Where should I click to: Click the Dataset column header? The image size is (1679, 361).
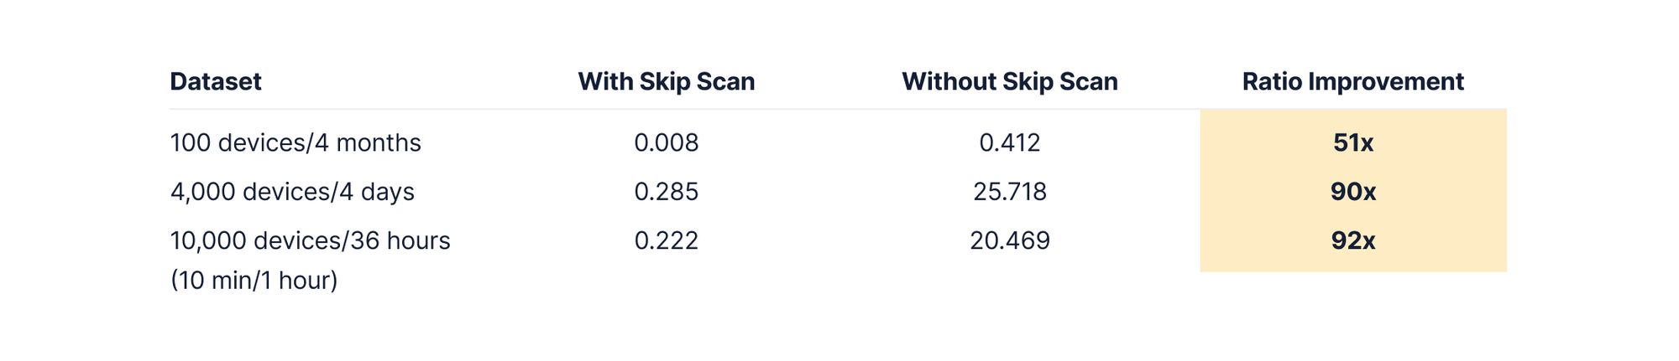(216, 81)
